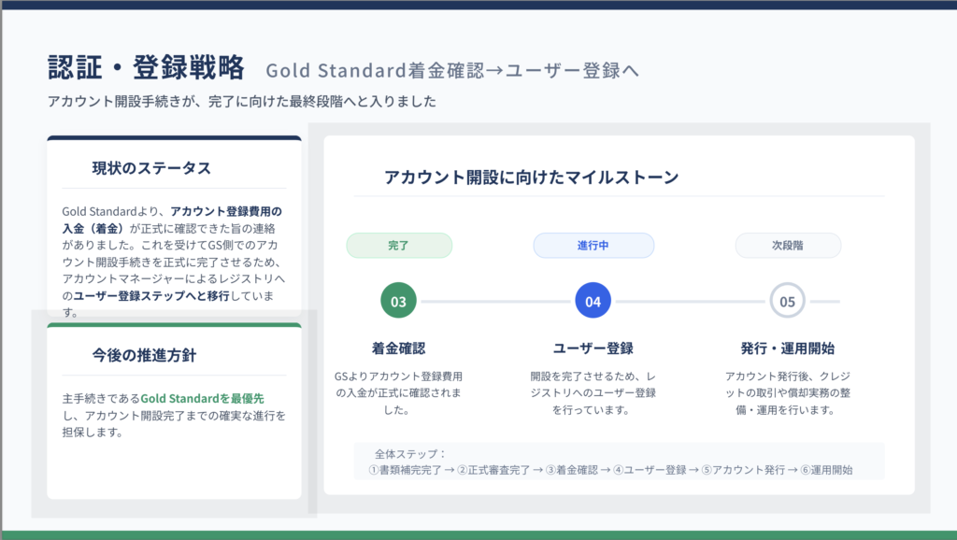Click the heading 現状のステータス
The height and width of the screenshot is (540, 957).
(x=151, y=168)
